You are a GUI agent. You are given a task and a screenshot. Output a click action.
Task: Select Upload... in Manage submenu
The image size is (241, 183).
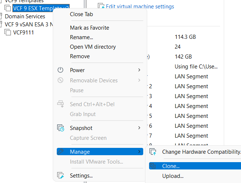point(173,176)
